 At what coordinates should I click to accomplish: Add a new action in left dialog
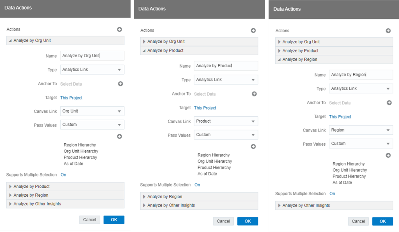point(119,29)
